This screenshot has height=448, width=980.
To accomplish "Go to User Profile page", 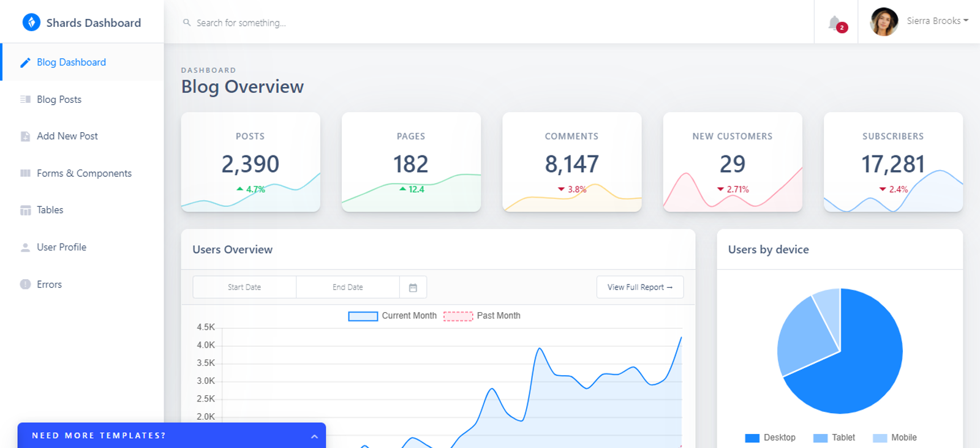I will [x=82, y=247].
